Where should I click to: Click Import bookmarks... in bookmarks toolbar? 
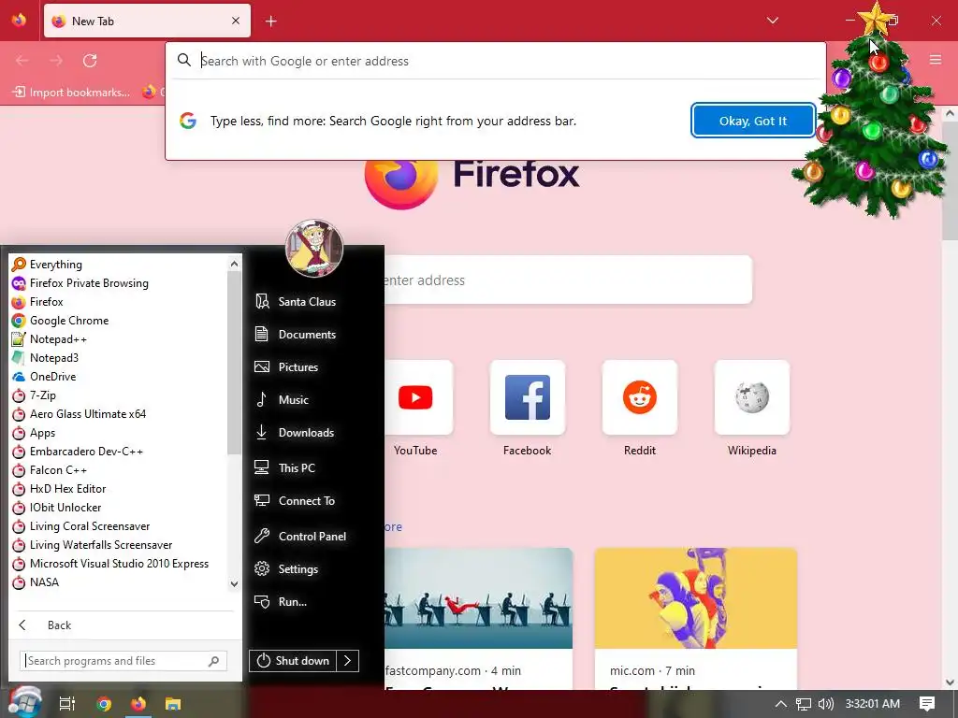coord(71,93)
